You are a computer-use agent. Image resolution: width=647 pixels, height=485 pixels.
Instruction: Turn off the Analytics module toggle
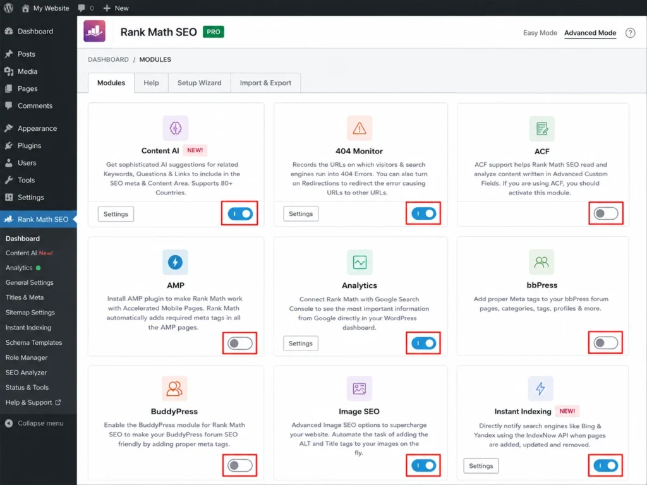point(423,343)
